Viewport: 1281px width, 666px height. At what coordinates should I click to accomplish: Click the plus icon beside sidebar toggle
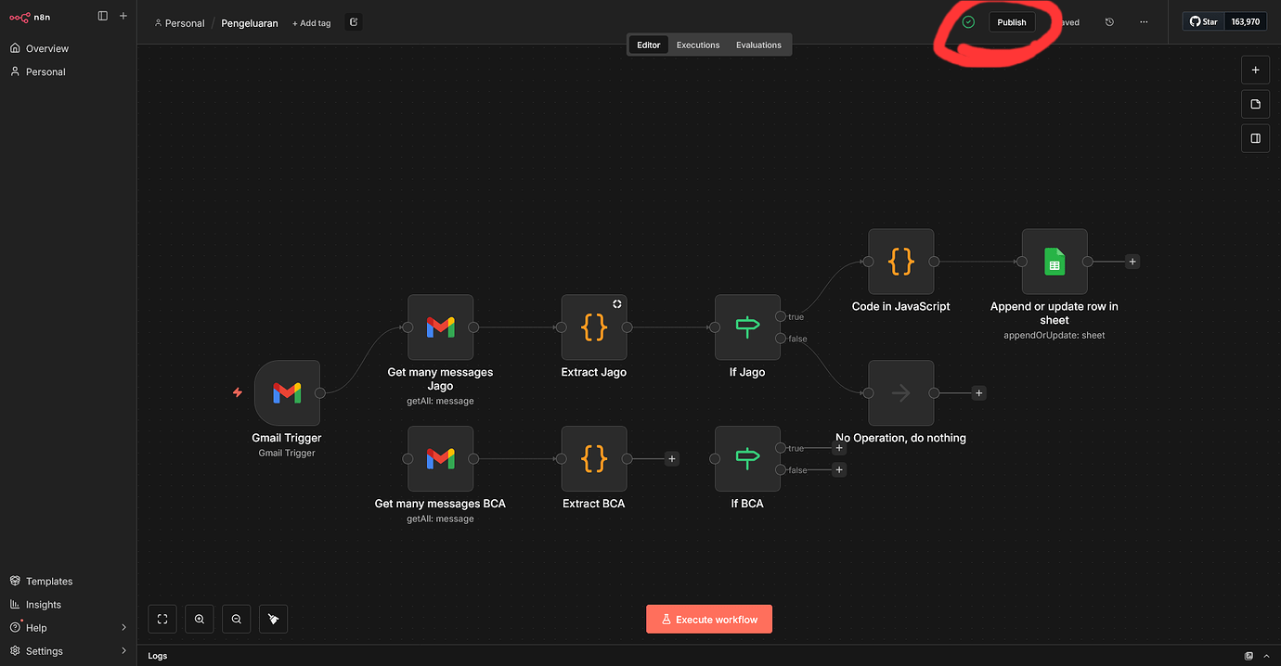123,16
